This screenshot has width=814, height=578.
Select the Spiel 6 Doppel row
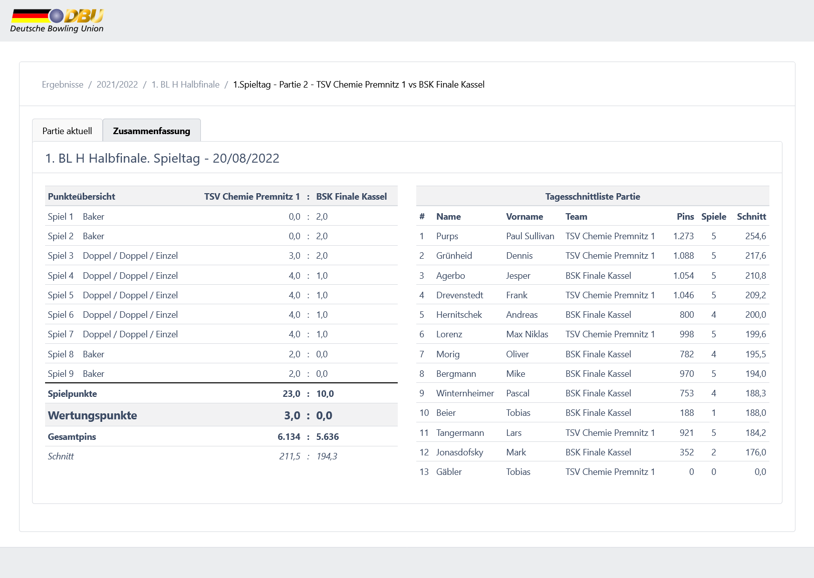tap(221, 314)
